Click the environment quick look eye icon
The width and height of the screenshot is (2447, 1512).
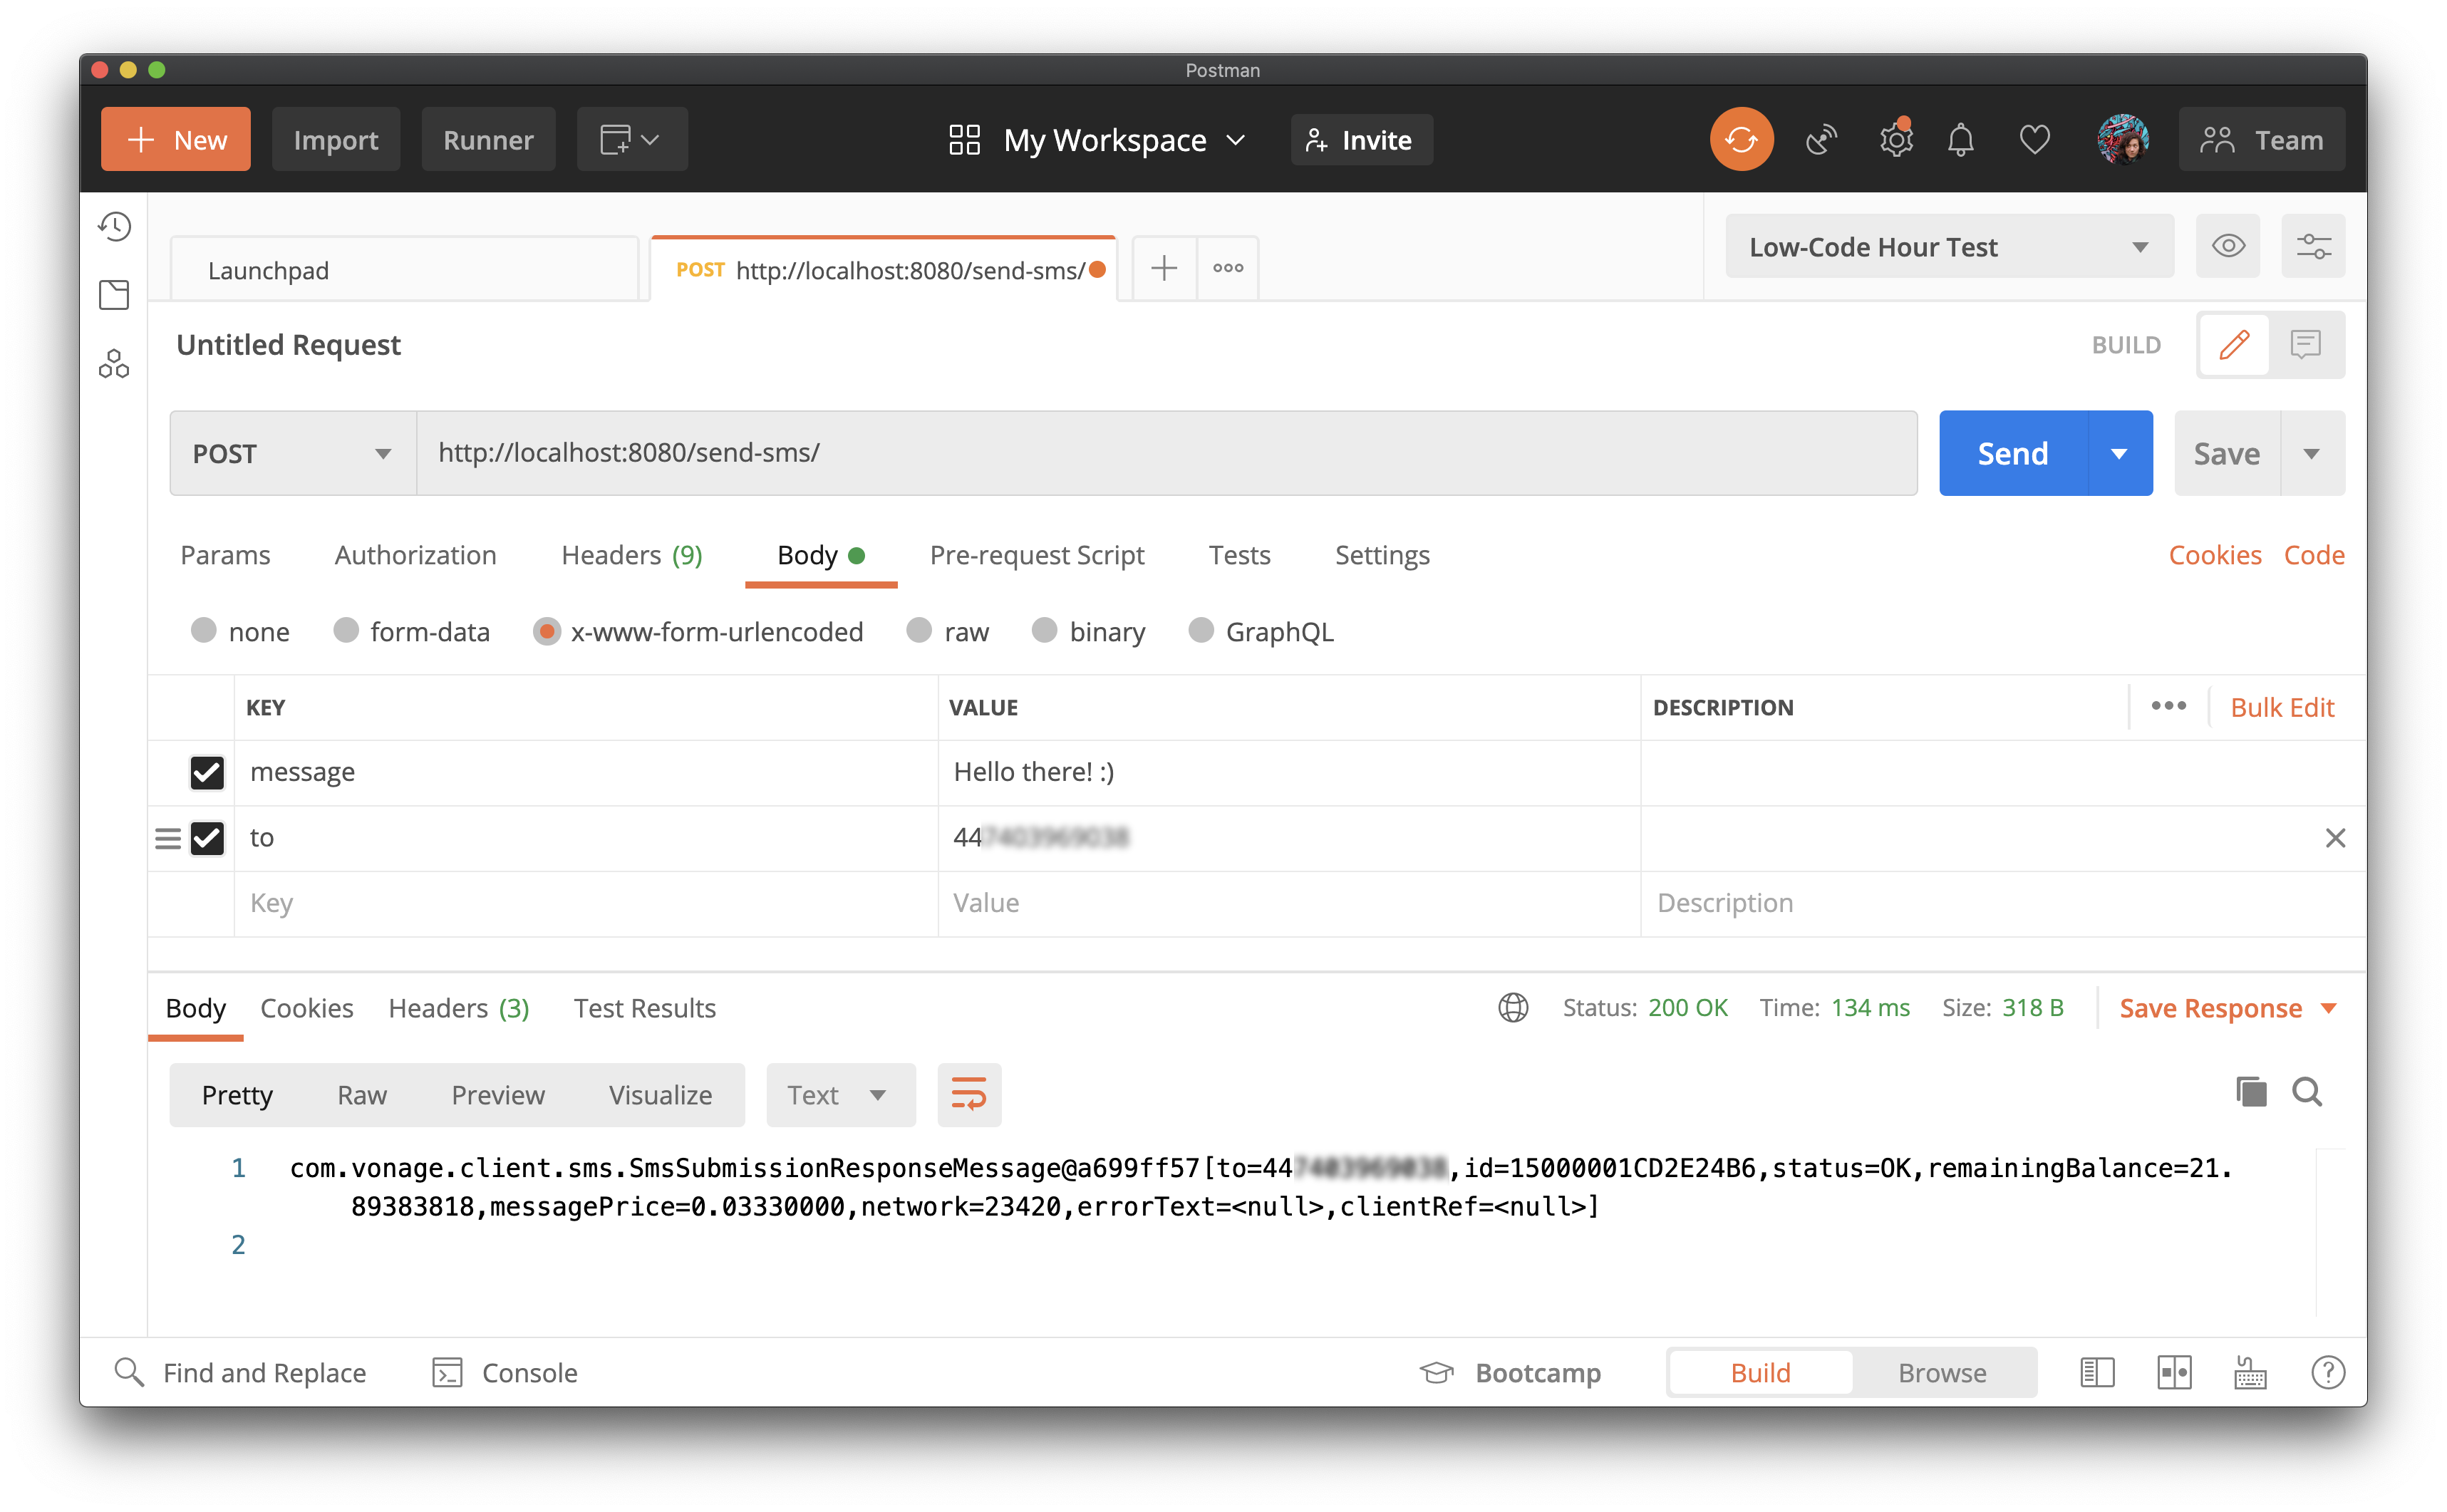(2228, 246)
